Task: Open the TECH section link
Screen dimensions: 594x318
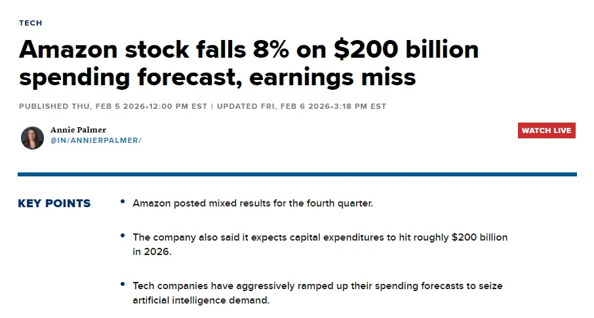Action: click(30, 23)
